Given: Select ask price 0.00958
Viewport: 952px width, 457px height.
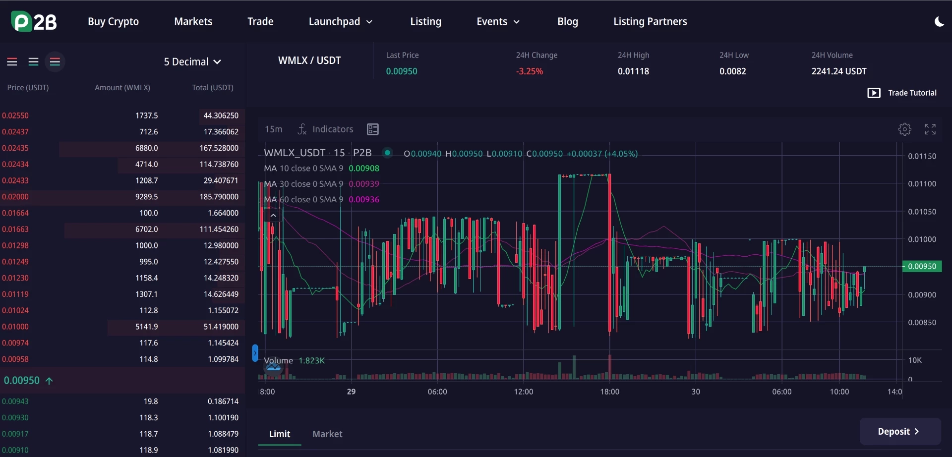Looking at the screenshot, I should 15,359.
